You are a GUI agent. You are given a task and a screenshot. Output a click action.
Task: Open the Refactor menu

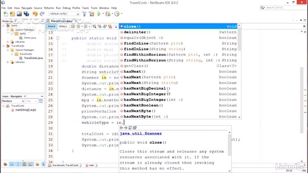pos(49,8)
